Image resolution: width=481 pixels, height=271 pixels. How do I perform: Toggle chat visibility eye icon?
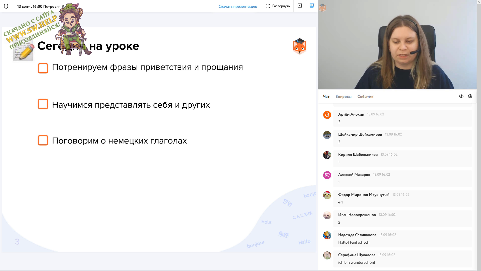tap(461, 96)
